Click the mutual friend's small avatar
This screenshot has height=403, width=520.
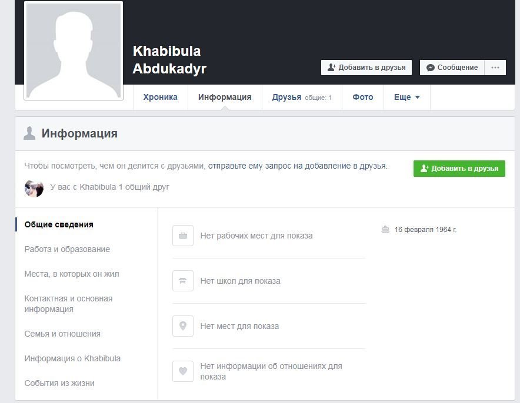coord(34,187)
